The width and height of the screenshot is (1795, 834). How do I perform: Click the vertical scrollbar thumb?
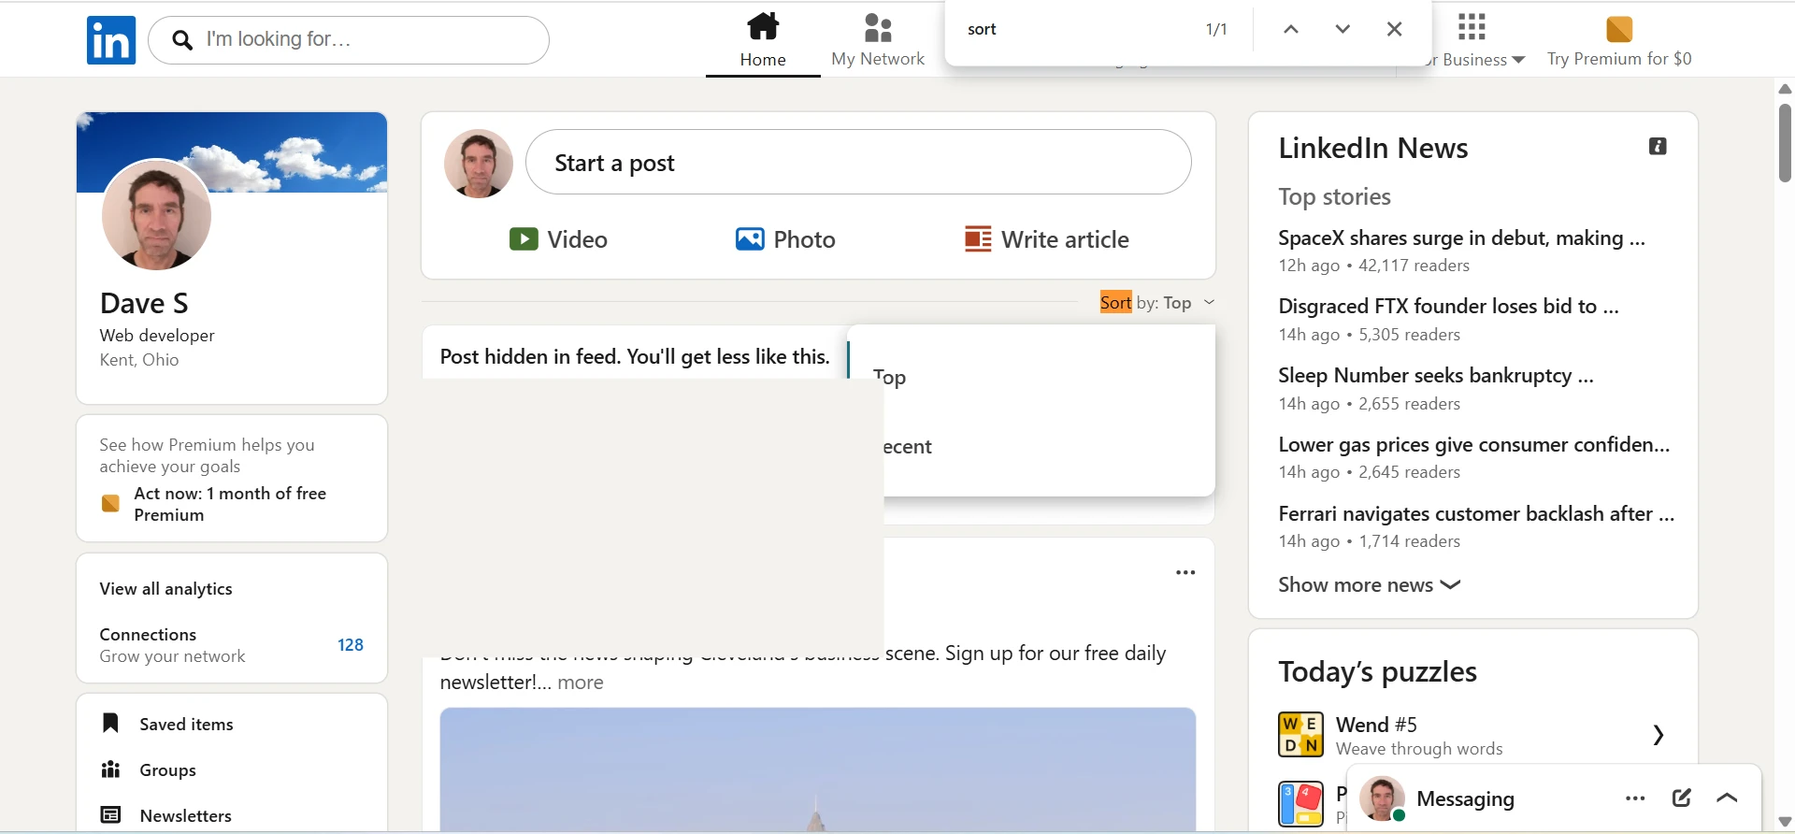1785,142
